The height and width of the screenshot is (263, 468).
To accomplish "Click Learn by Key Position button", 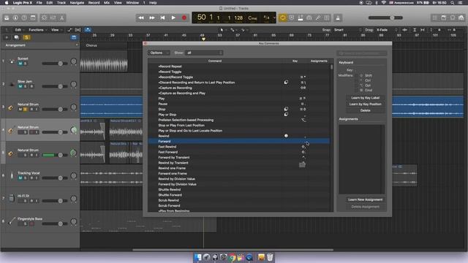I will coord(366,104).
